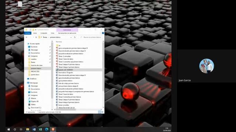
Task: Switch to large icons view in status bar
Action: [103, 112]
